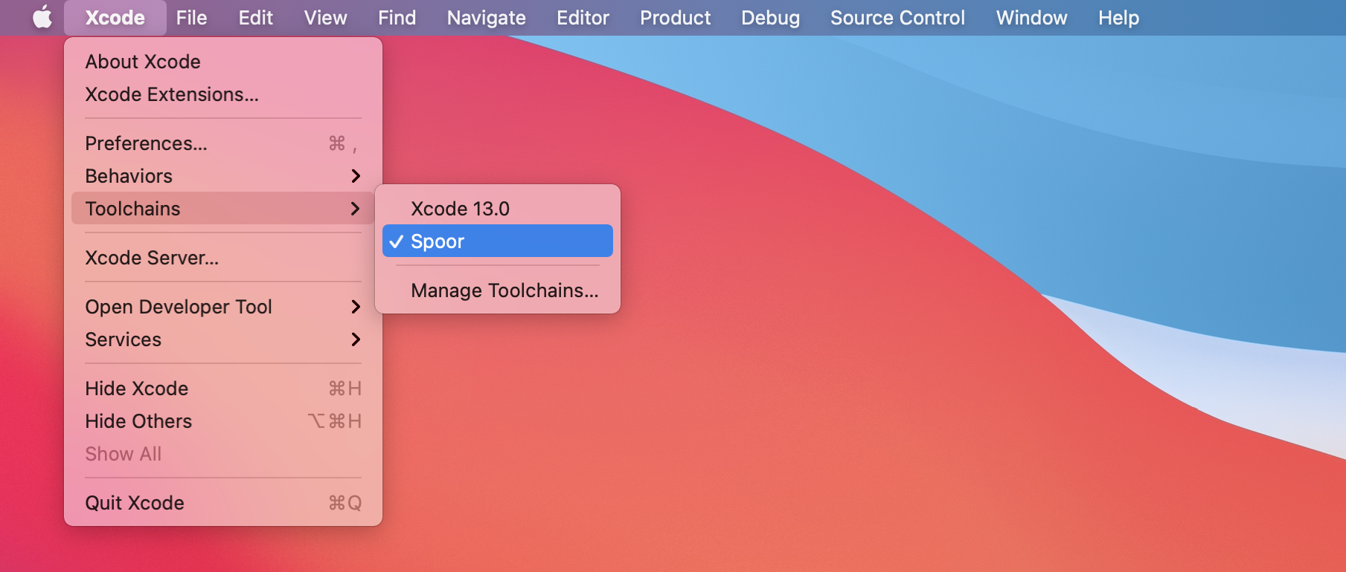Select Hide Others
The image size is (1346, 572).
click(x=223, y=421)
